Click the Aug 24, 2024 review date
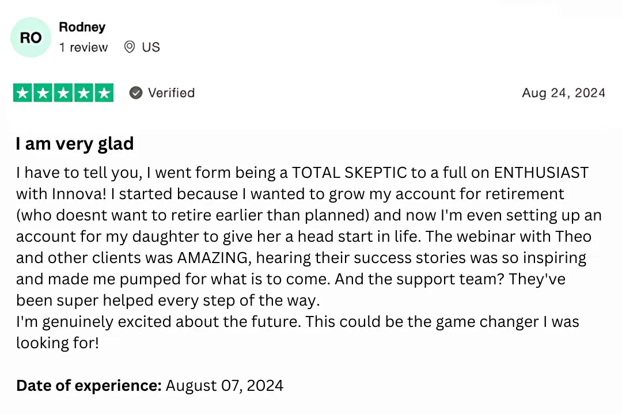Screen dimensions: 622x415 click(563, 93)
